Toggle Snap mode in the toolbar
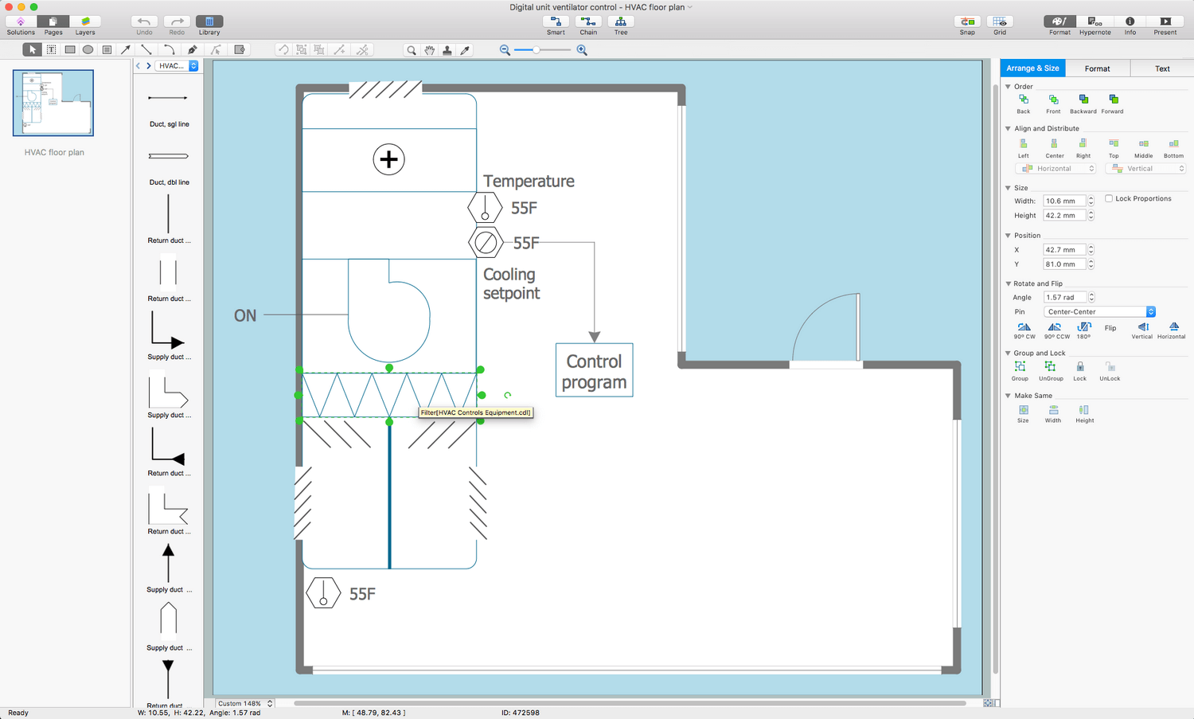This screenshot has width=1194, height=719. (967, 21)
